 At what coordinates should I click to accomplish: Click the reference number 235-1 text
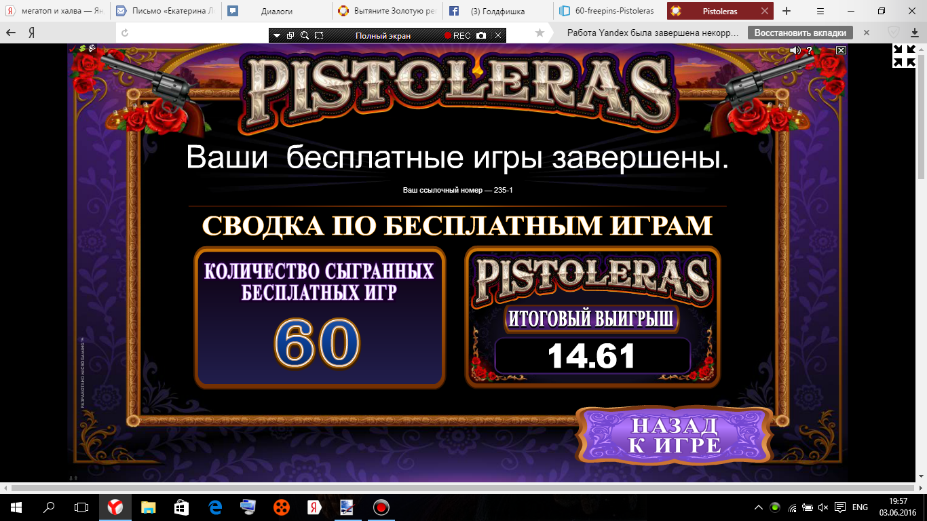coord(458,190)
